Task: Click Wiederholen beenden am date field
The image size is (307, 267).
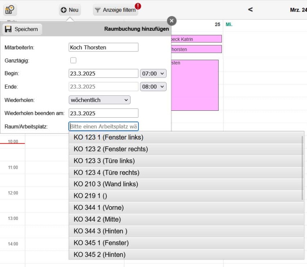Action: (x=104, y=113)
